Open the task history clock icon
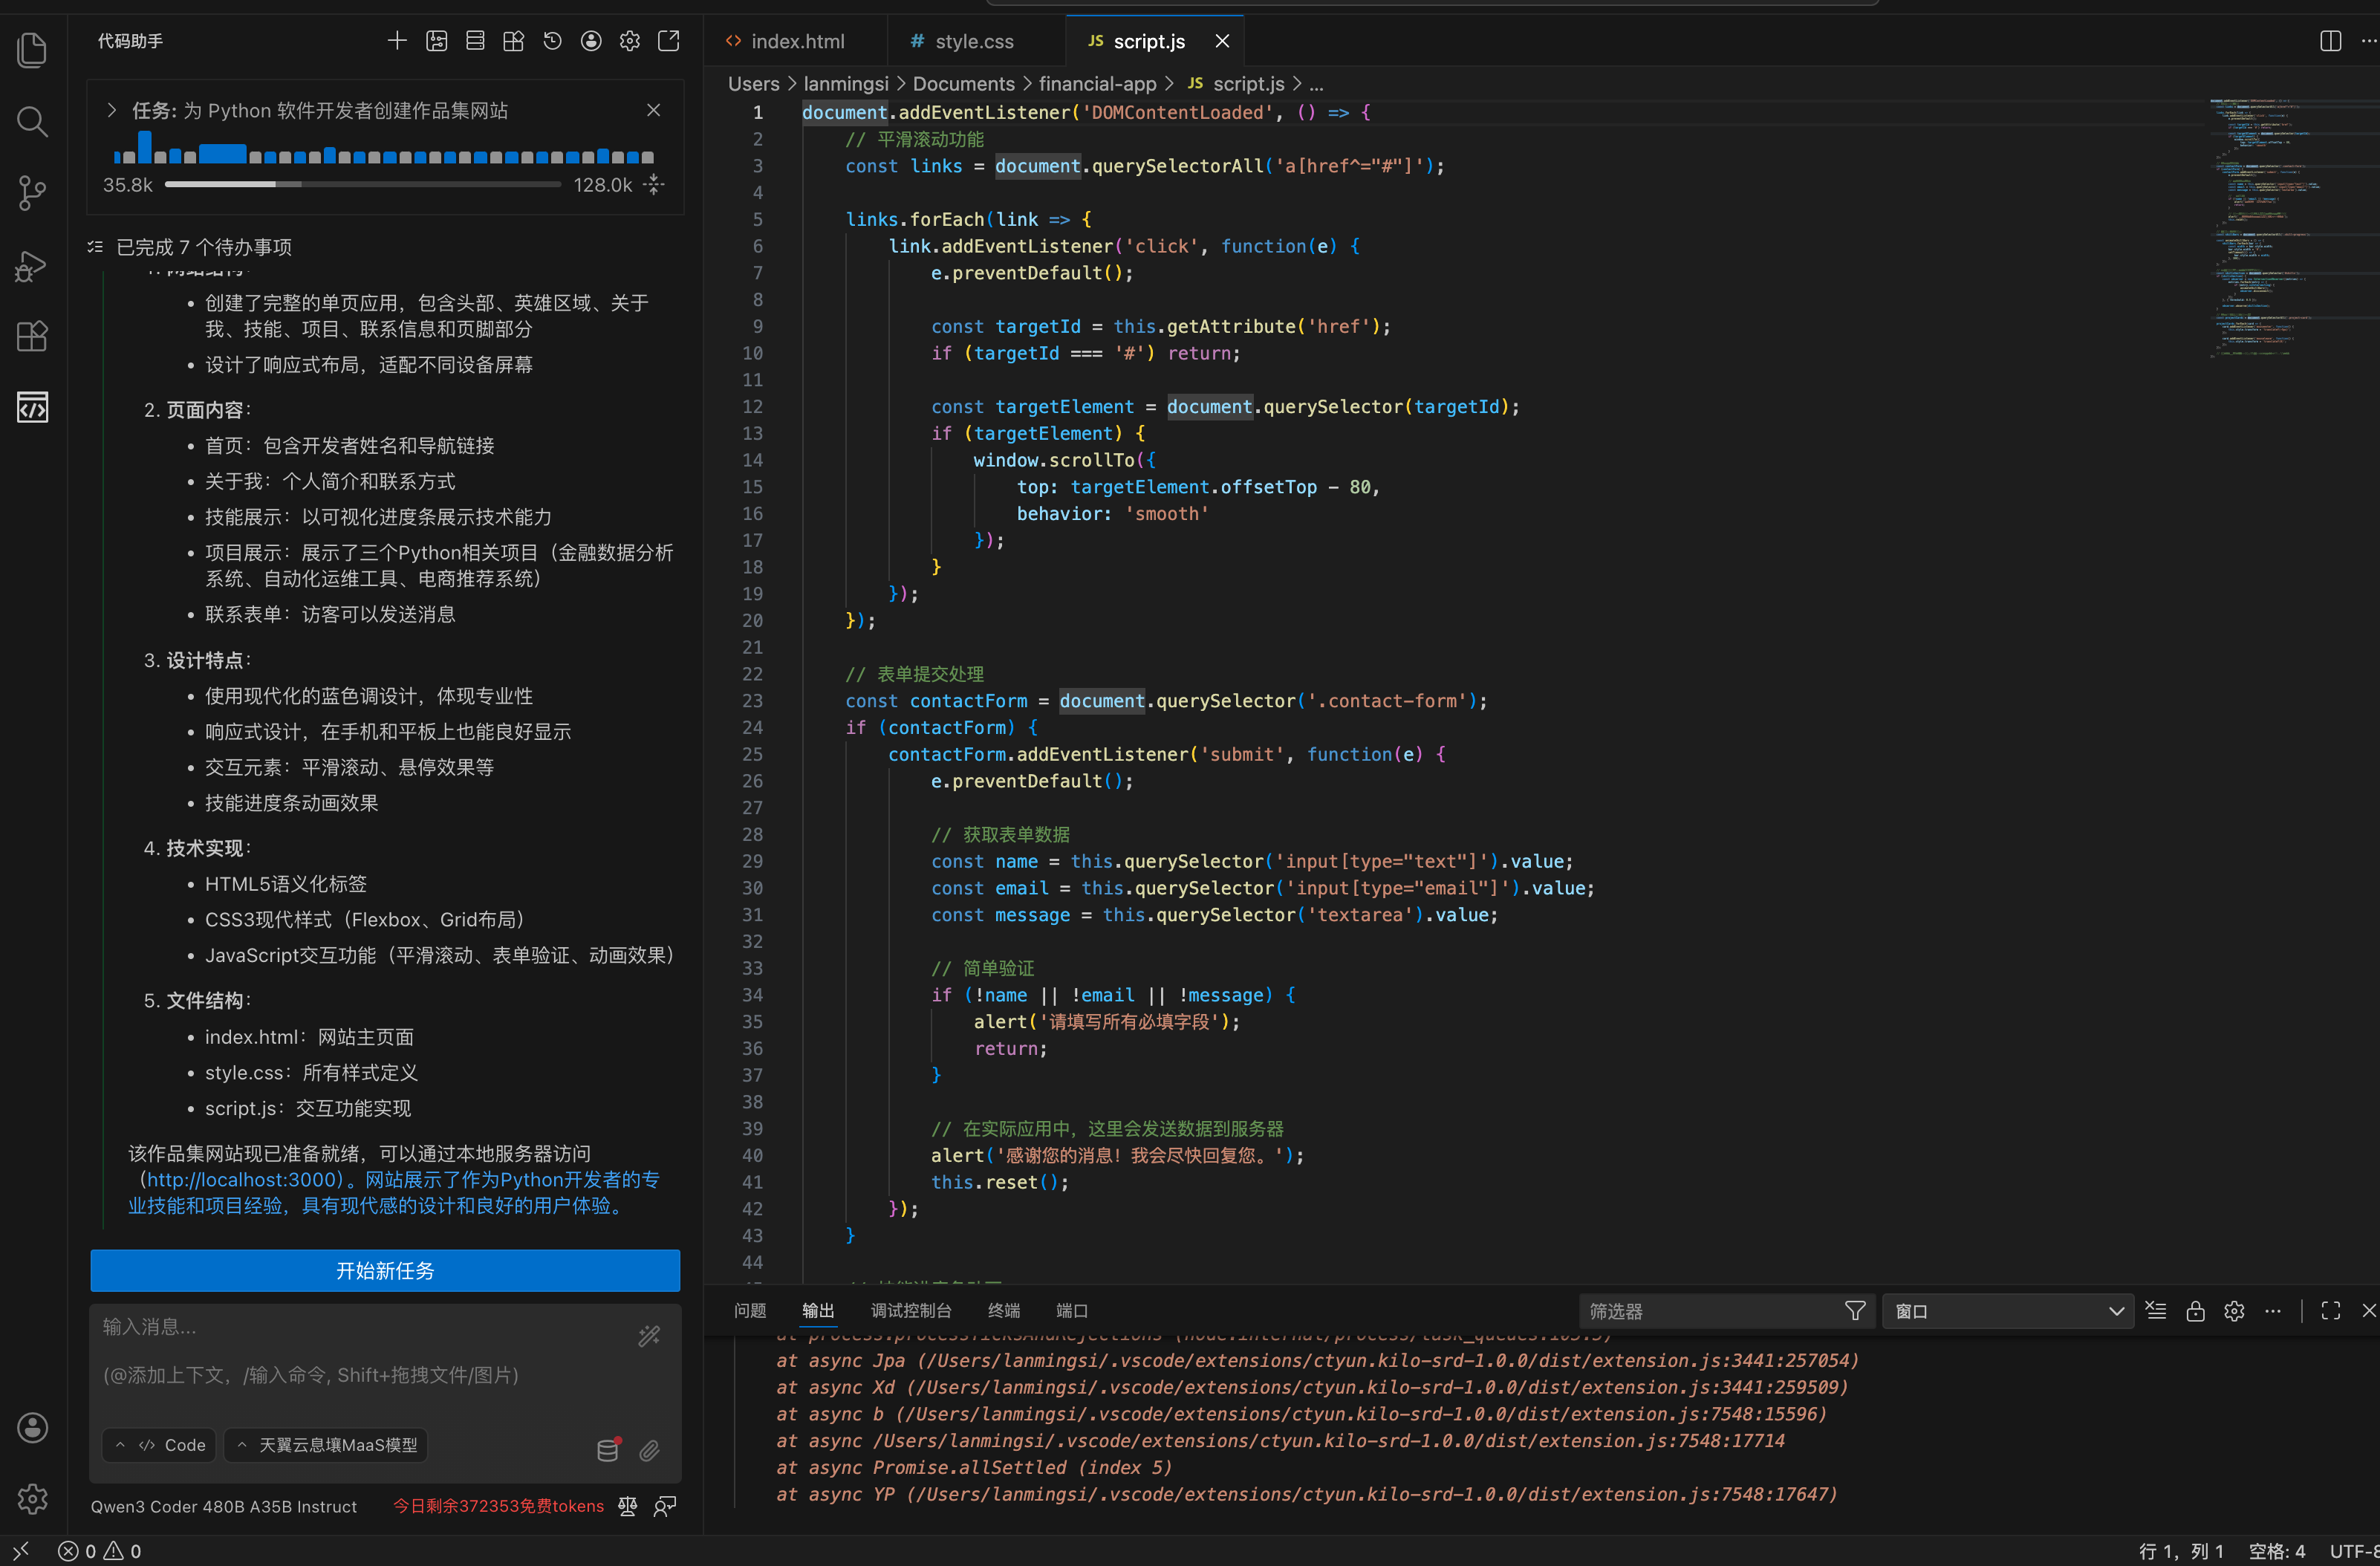Viewport: 2380px width, 1566px height. click(x=552, y=41)
